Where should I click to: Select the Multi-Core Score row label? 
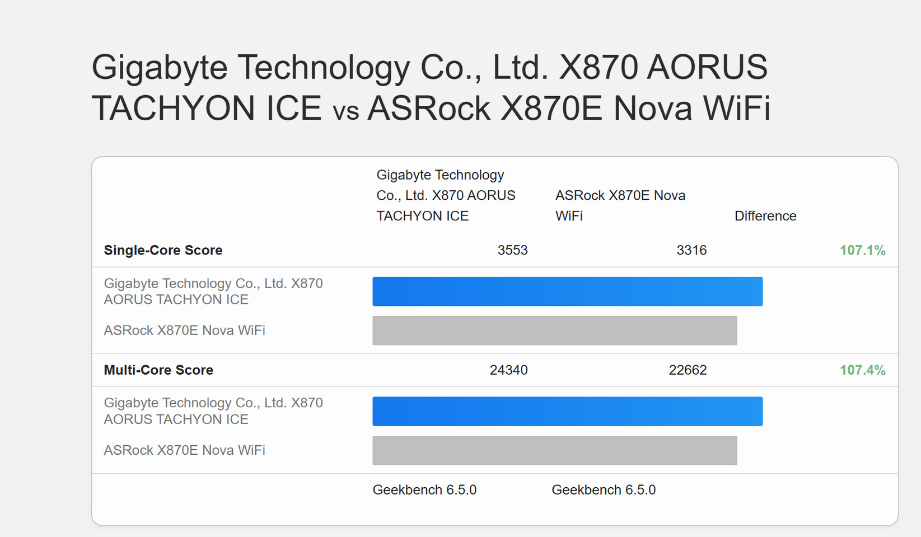[158, 370]
